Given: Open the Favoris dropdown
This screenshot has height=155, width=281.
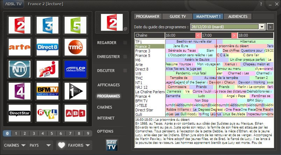Looking at the screenshot, I should [79, 145].
